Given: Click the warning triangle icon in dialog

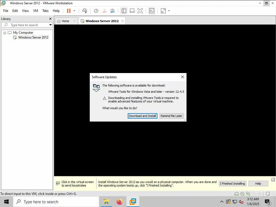Looking at the screenshot, I should (104, 98).
